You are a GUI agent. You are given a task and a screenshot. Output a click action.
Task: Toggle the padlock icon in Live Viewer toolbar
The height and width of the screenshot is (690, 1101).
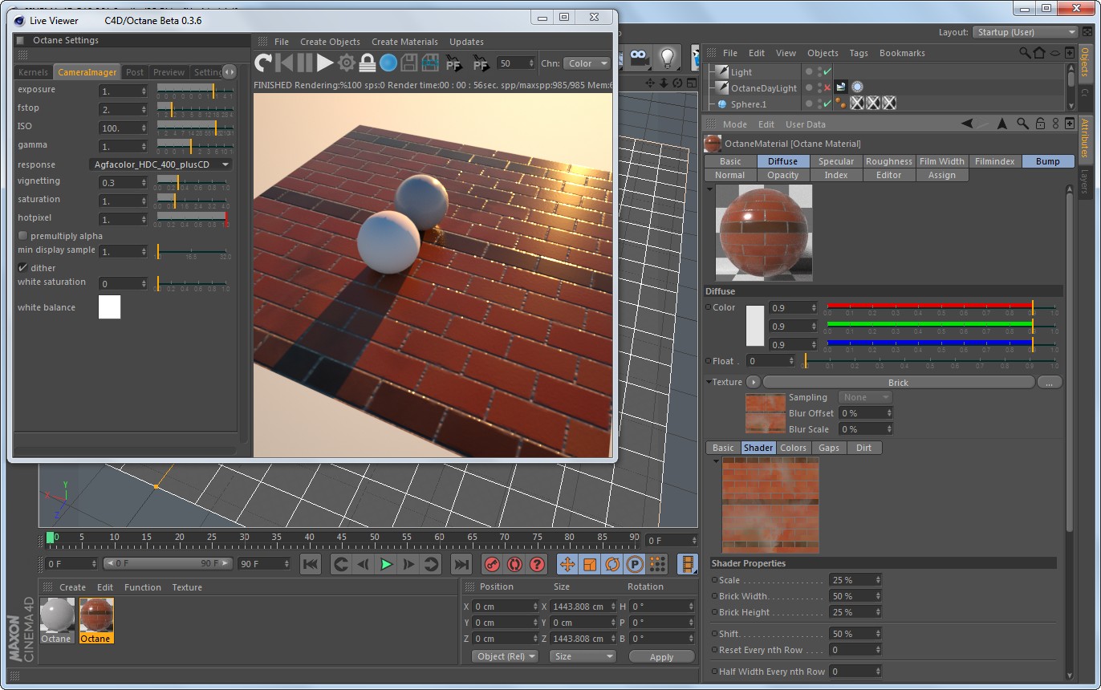pos(368,63)
